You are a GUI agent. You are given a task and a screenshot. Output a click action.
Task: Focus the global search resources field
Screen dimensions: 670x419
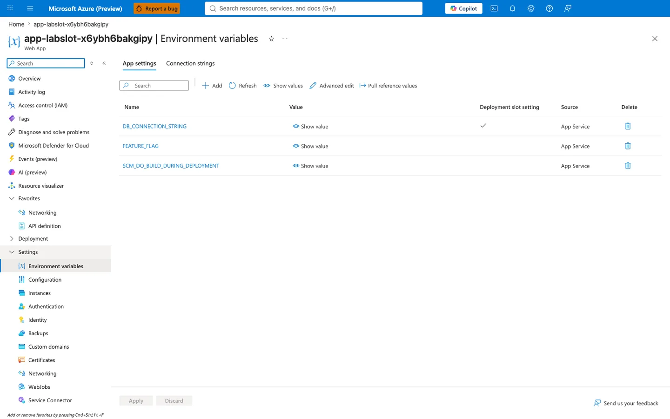(x=314, y=8)
